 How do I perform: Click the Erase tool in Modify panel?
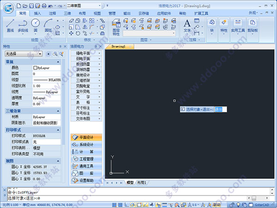point(71,21)
